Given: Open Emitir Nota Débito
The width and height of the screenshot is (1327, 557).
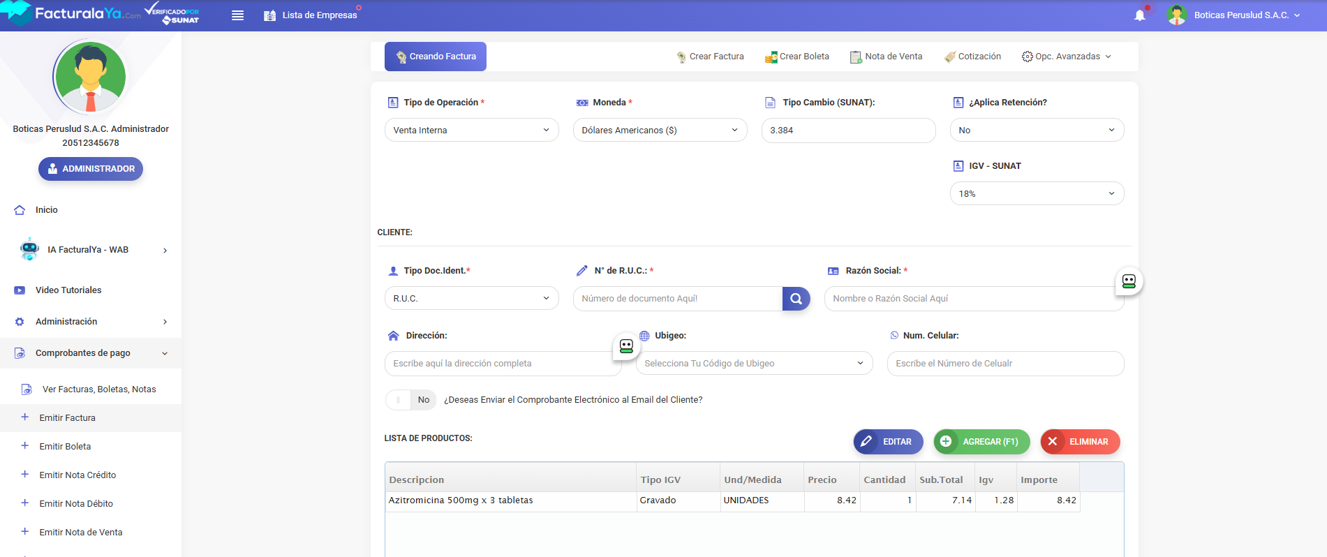Looking at the screenshot, I should [76, 504].
